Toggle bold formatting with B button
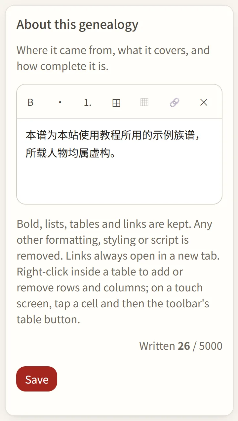 click(x=30, y=102)
